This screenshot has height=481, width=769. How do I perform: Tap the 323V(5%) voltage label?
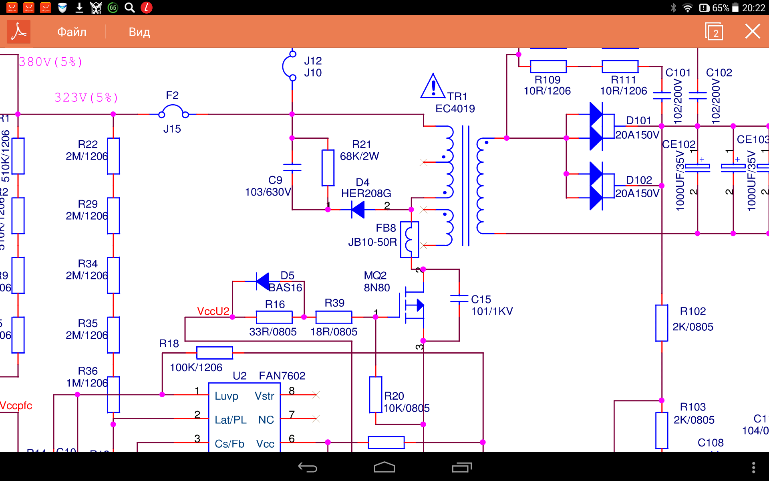(86, 97)
